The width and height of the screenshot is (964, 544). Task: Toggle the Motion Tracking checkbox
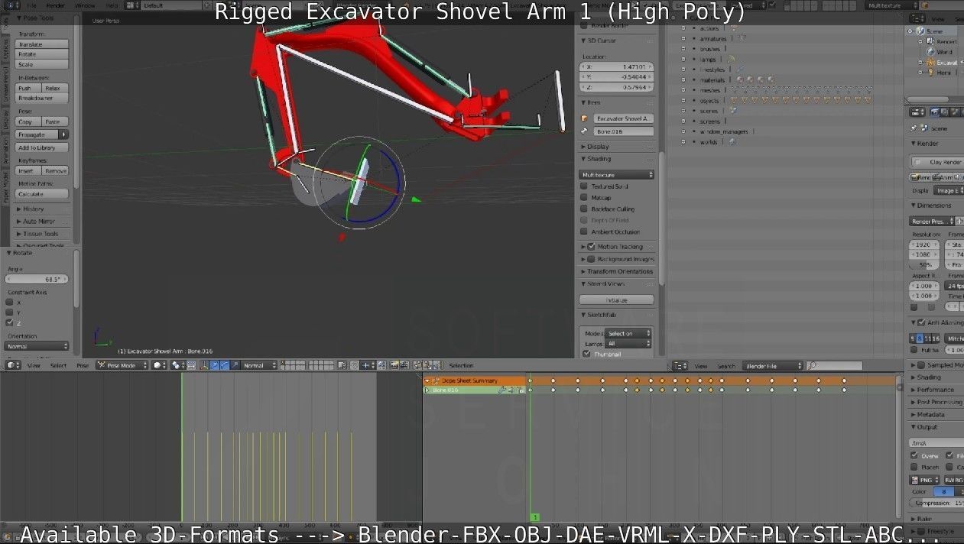591,247
